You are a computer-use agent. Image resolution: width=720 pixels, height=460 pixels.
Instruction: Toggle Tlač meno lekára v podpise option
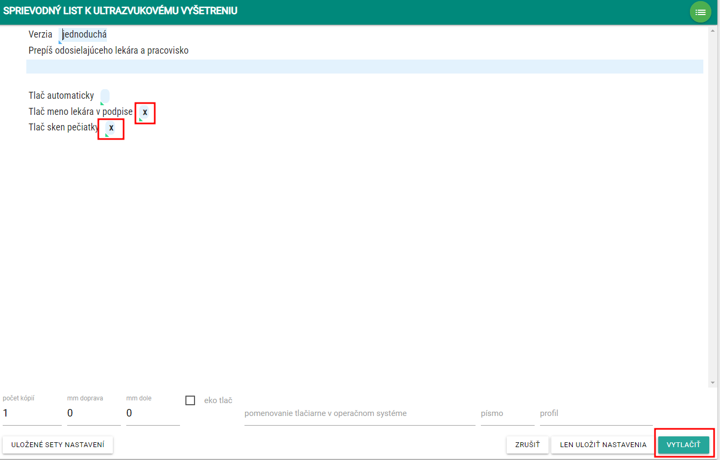145,112
